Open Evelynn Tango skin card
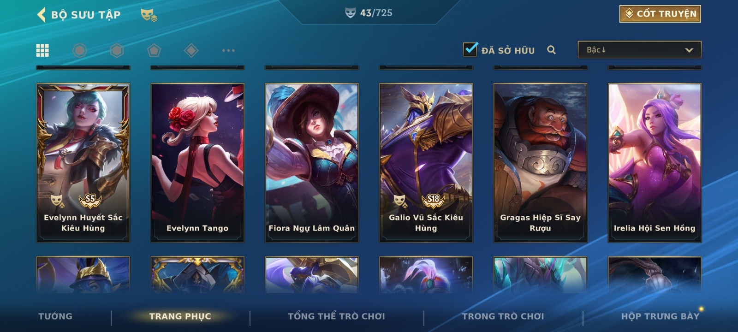Screen dimensions: 738x332 (197, 163)
